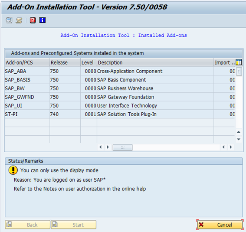Click the magnifier display icon in toolbar
This screenshot has width=246, height=232.
[x=9, y=20]
